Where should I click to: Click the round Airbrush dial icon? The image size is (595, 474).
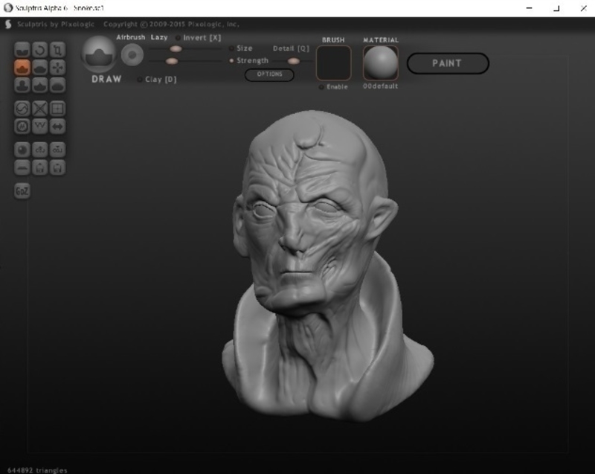click(x=132, y=54)
